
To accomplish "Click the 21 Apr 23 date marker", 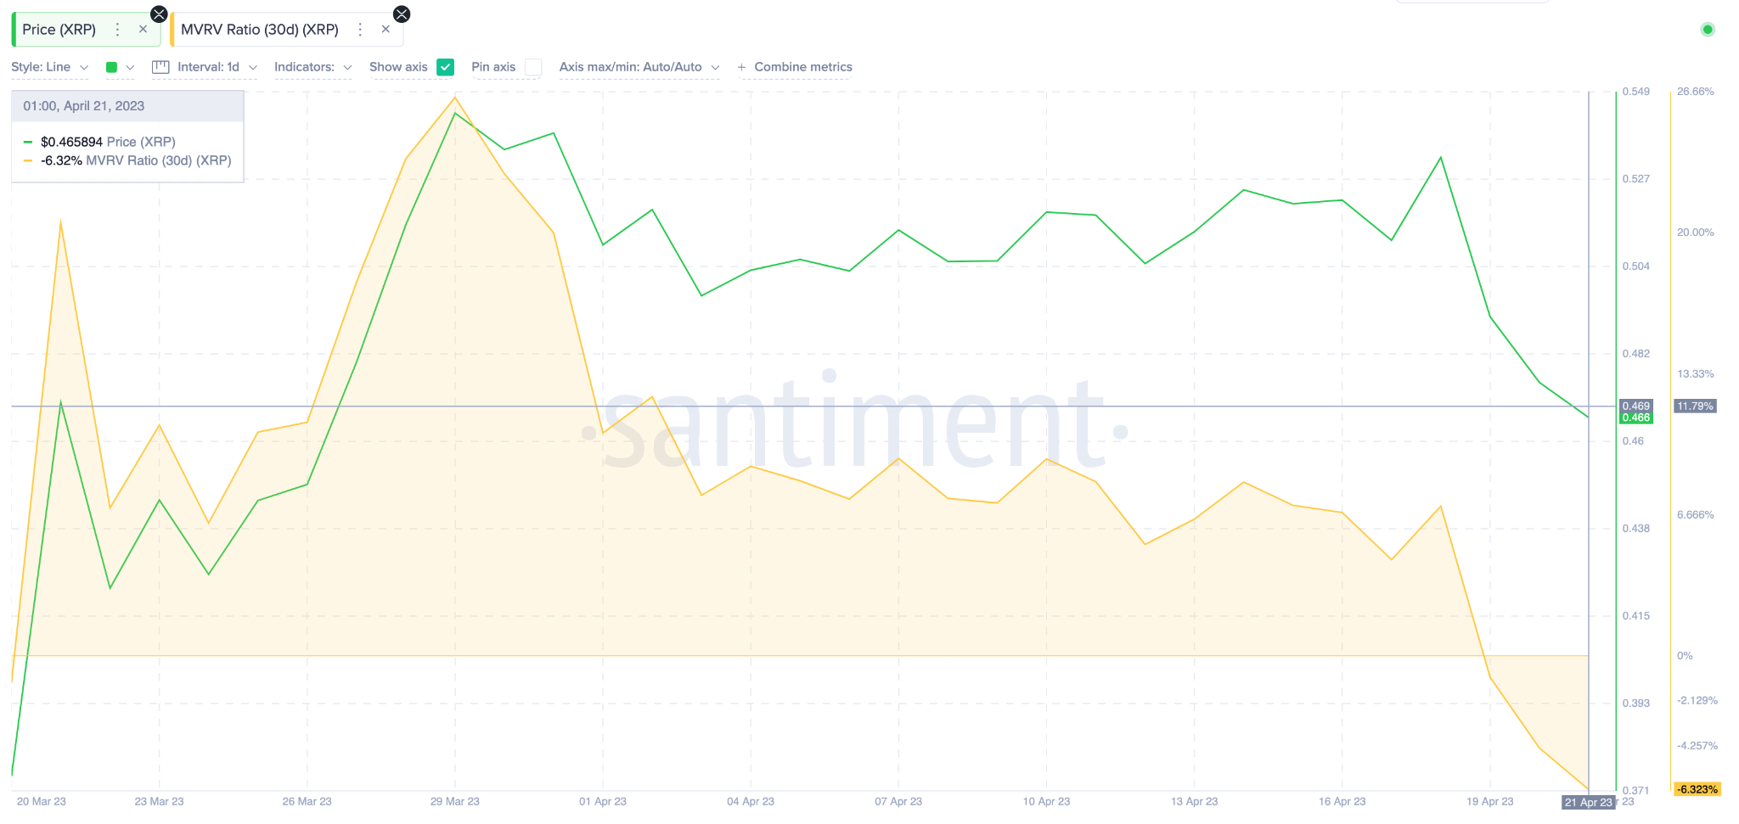I will (x=1588, y=802).
